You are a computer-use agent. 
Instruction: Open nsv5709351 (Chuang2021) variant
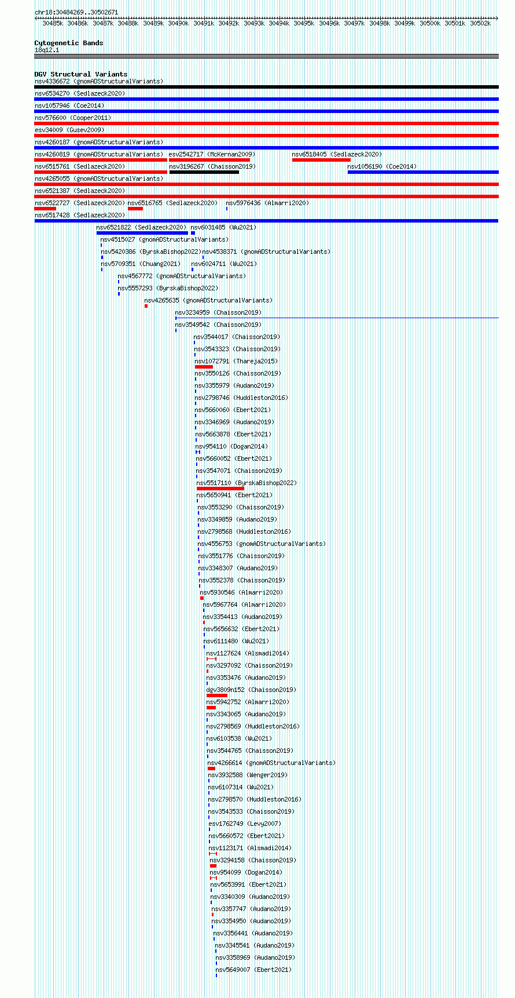click(141, 264)
